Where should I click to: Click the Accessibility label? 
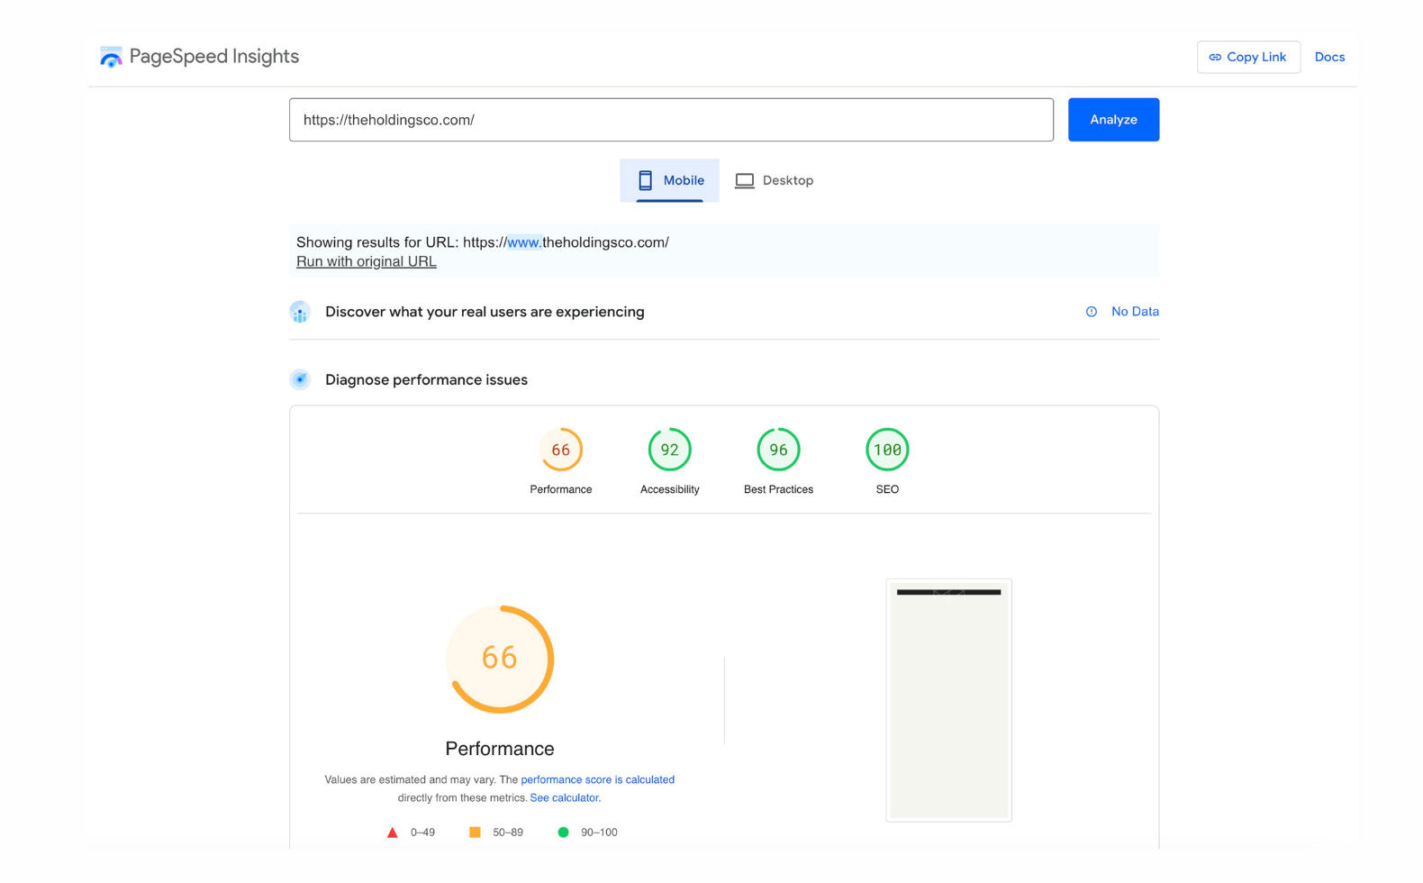(669, 489)
